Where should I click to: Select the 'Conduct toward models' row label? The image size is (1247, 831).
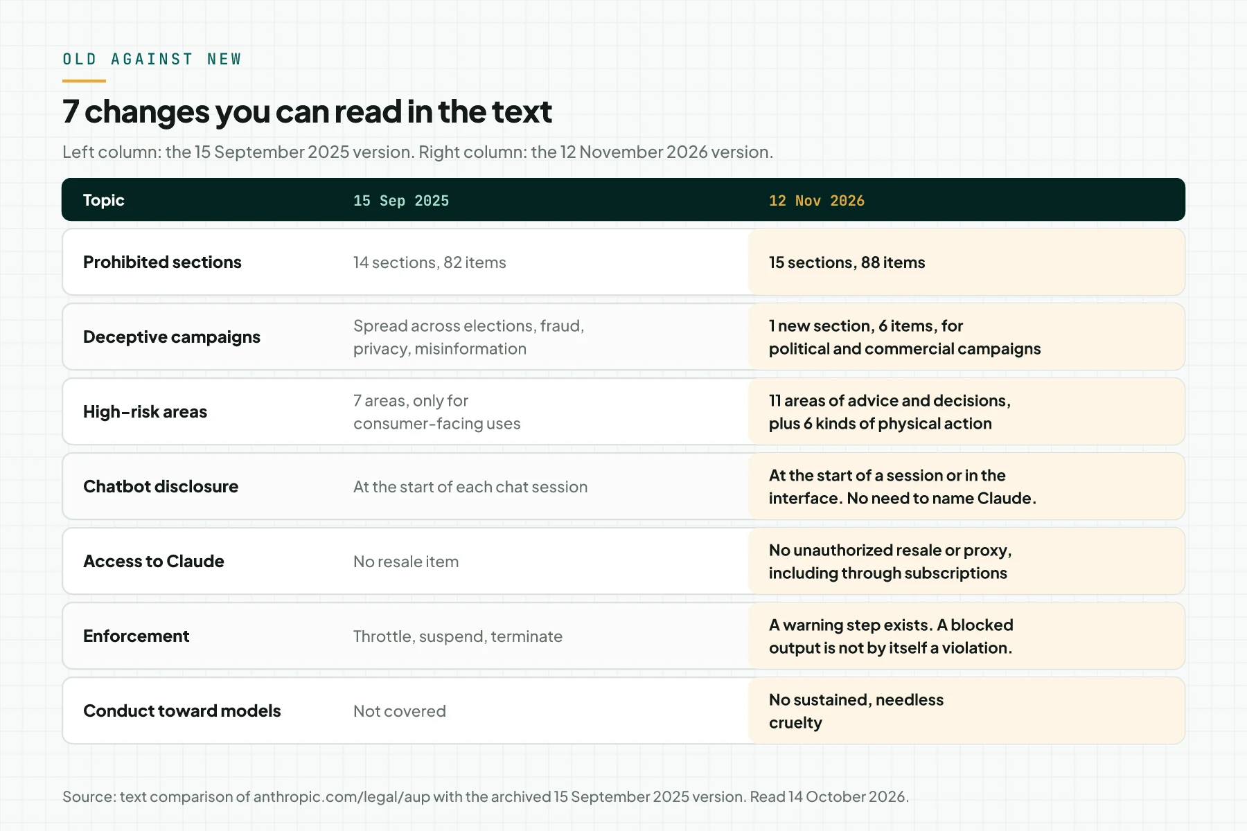point(182,711)
